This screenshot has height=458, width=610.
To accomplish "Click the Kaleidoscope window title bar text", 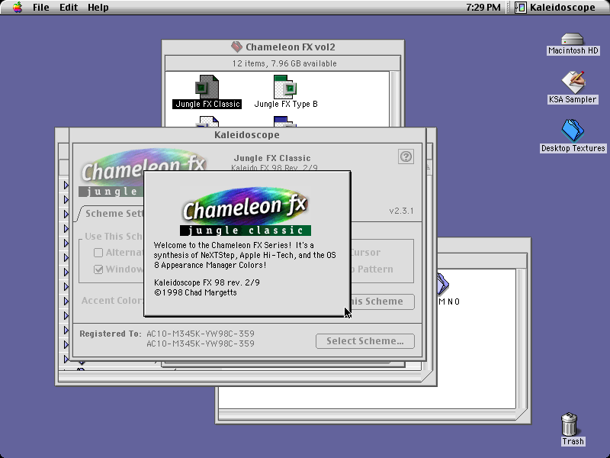I will tap(247, 135).
